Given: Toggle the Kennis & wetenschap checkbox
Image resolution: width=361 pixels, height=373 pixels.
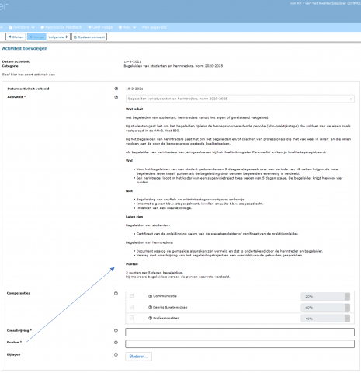Looking at the screenshot, I should tap(131, 307).
